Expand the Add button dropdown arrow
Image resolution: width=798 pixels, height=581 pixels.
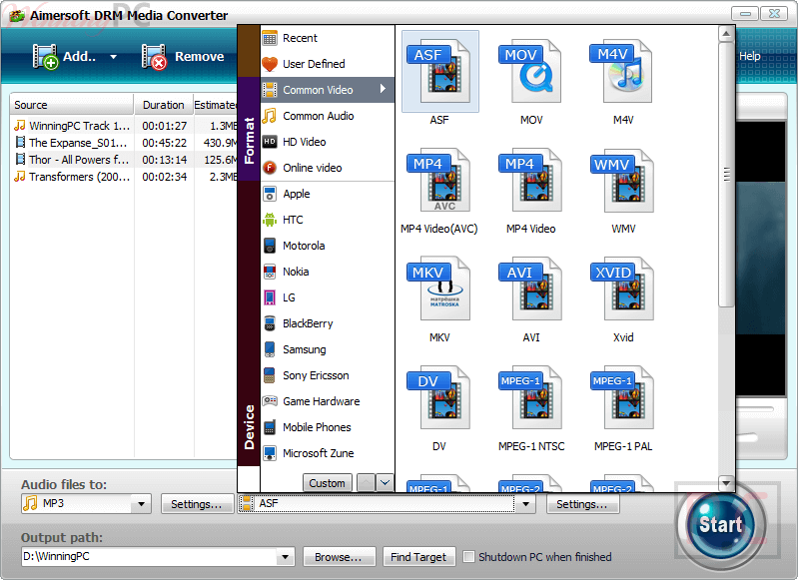(114, 57)
